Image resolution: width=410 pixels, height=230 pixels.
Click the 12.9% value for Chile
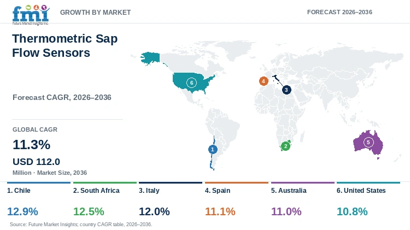point(22,211)
